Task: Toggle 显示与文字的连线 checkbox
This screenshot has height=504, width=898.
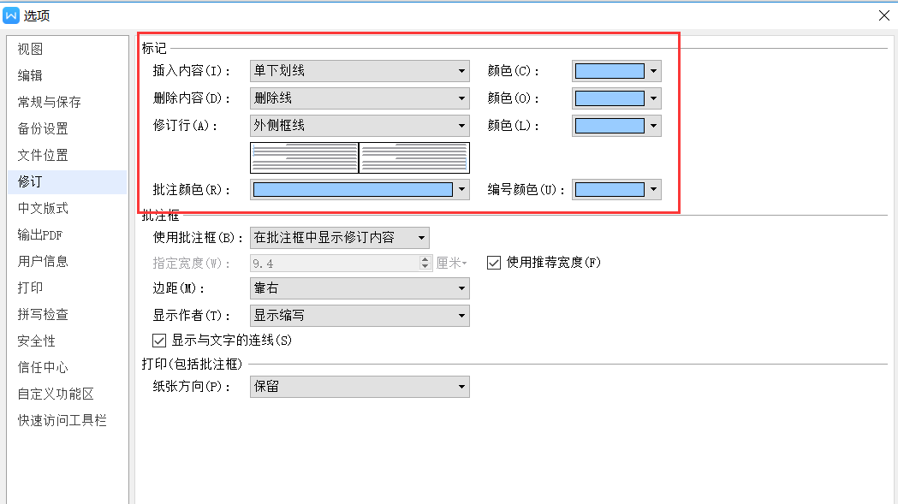Action: click(158, 340)
